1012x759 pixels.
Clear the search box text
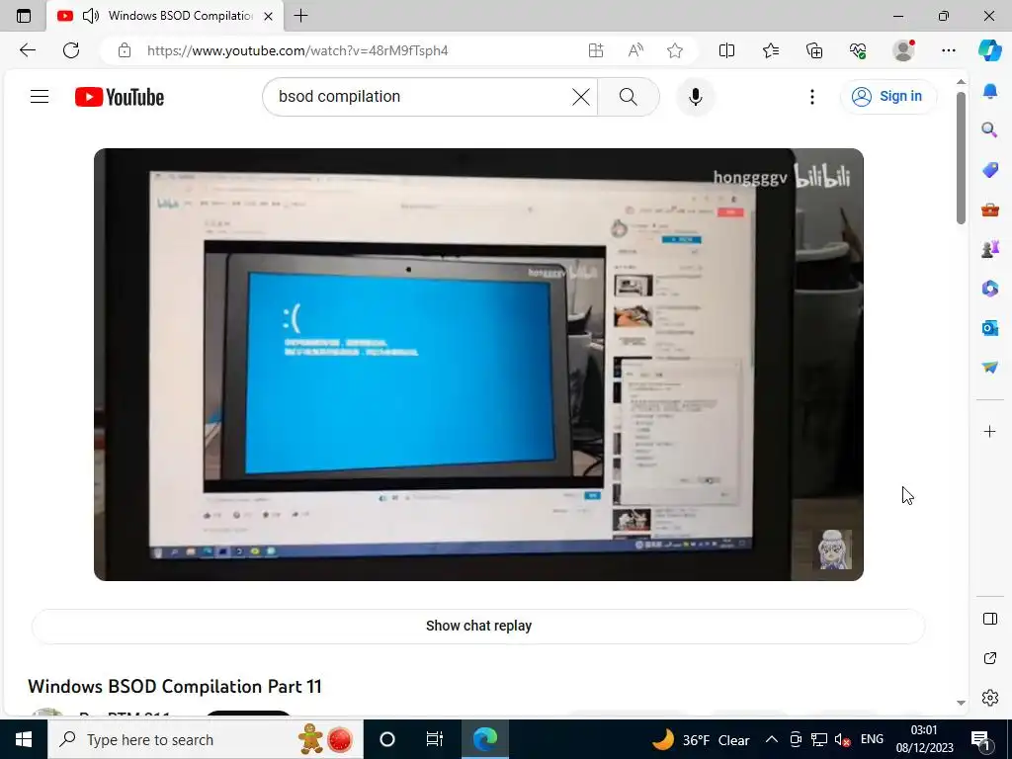(581, 97)
